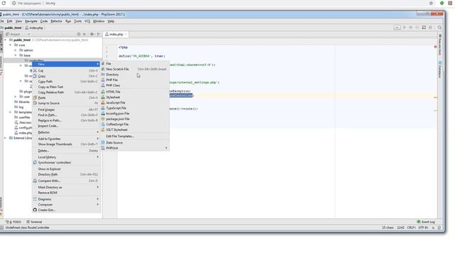The width and height of the screenshot is (455, 256).
Task: Click the CoffeeScript File icon in submenu
Action: point(103,124)
